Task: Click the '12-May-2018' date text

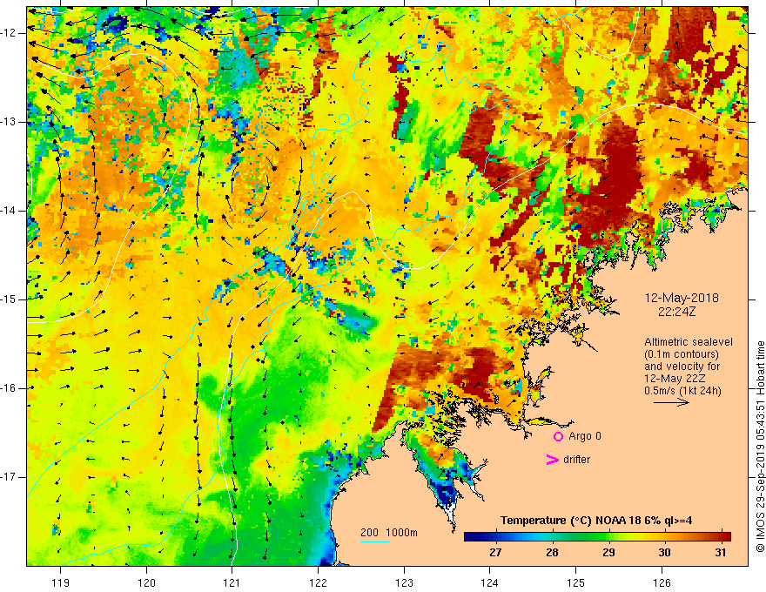Action: (682, 298)
